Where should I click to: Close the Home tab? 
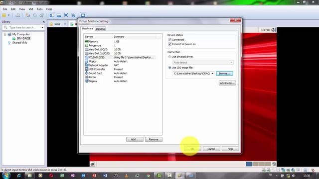click(x=65, y=24)
